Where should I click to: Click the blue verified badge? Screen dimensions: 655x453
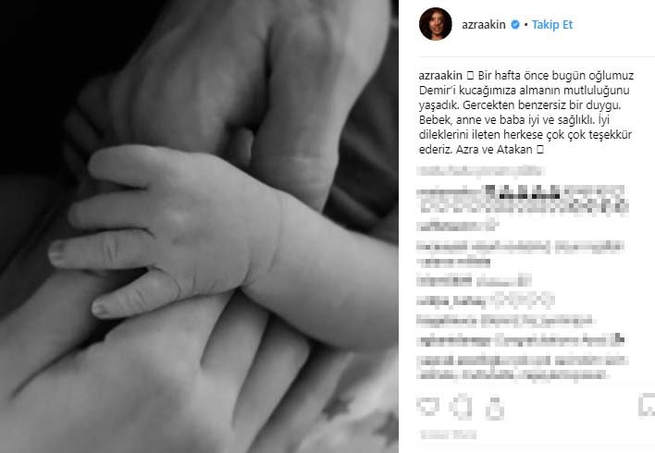[x=515, y=25]
